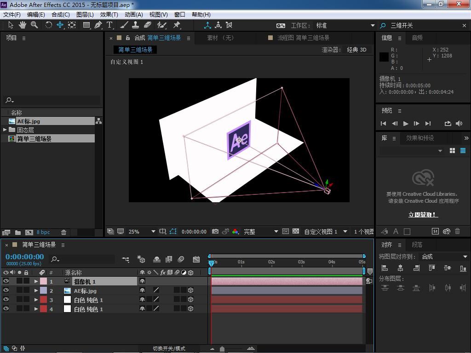Open Graph Editor in timeline
The image size is (471, 353).
[196, 259]
